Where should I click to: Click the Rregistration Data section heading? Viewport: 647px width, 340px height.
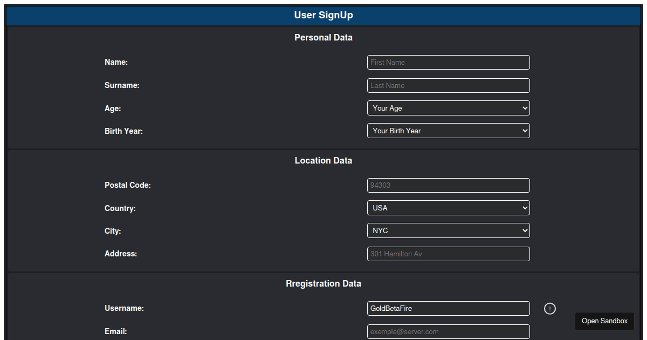click(x=323, y=284)
